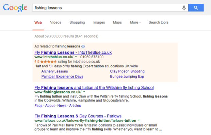Open Search tools options
Viewport: 211px width, 135px height.
click(x=158, y=22)
